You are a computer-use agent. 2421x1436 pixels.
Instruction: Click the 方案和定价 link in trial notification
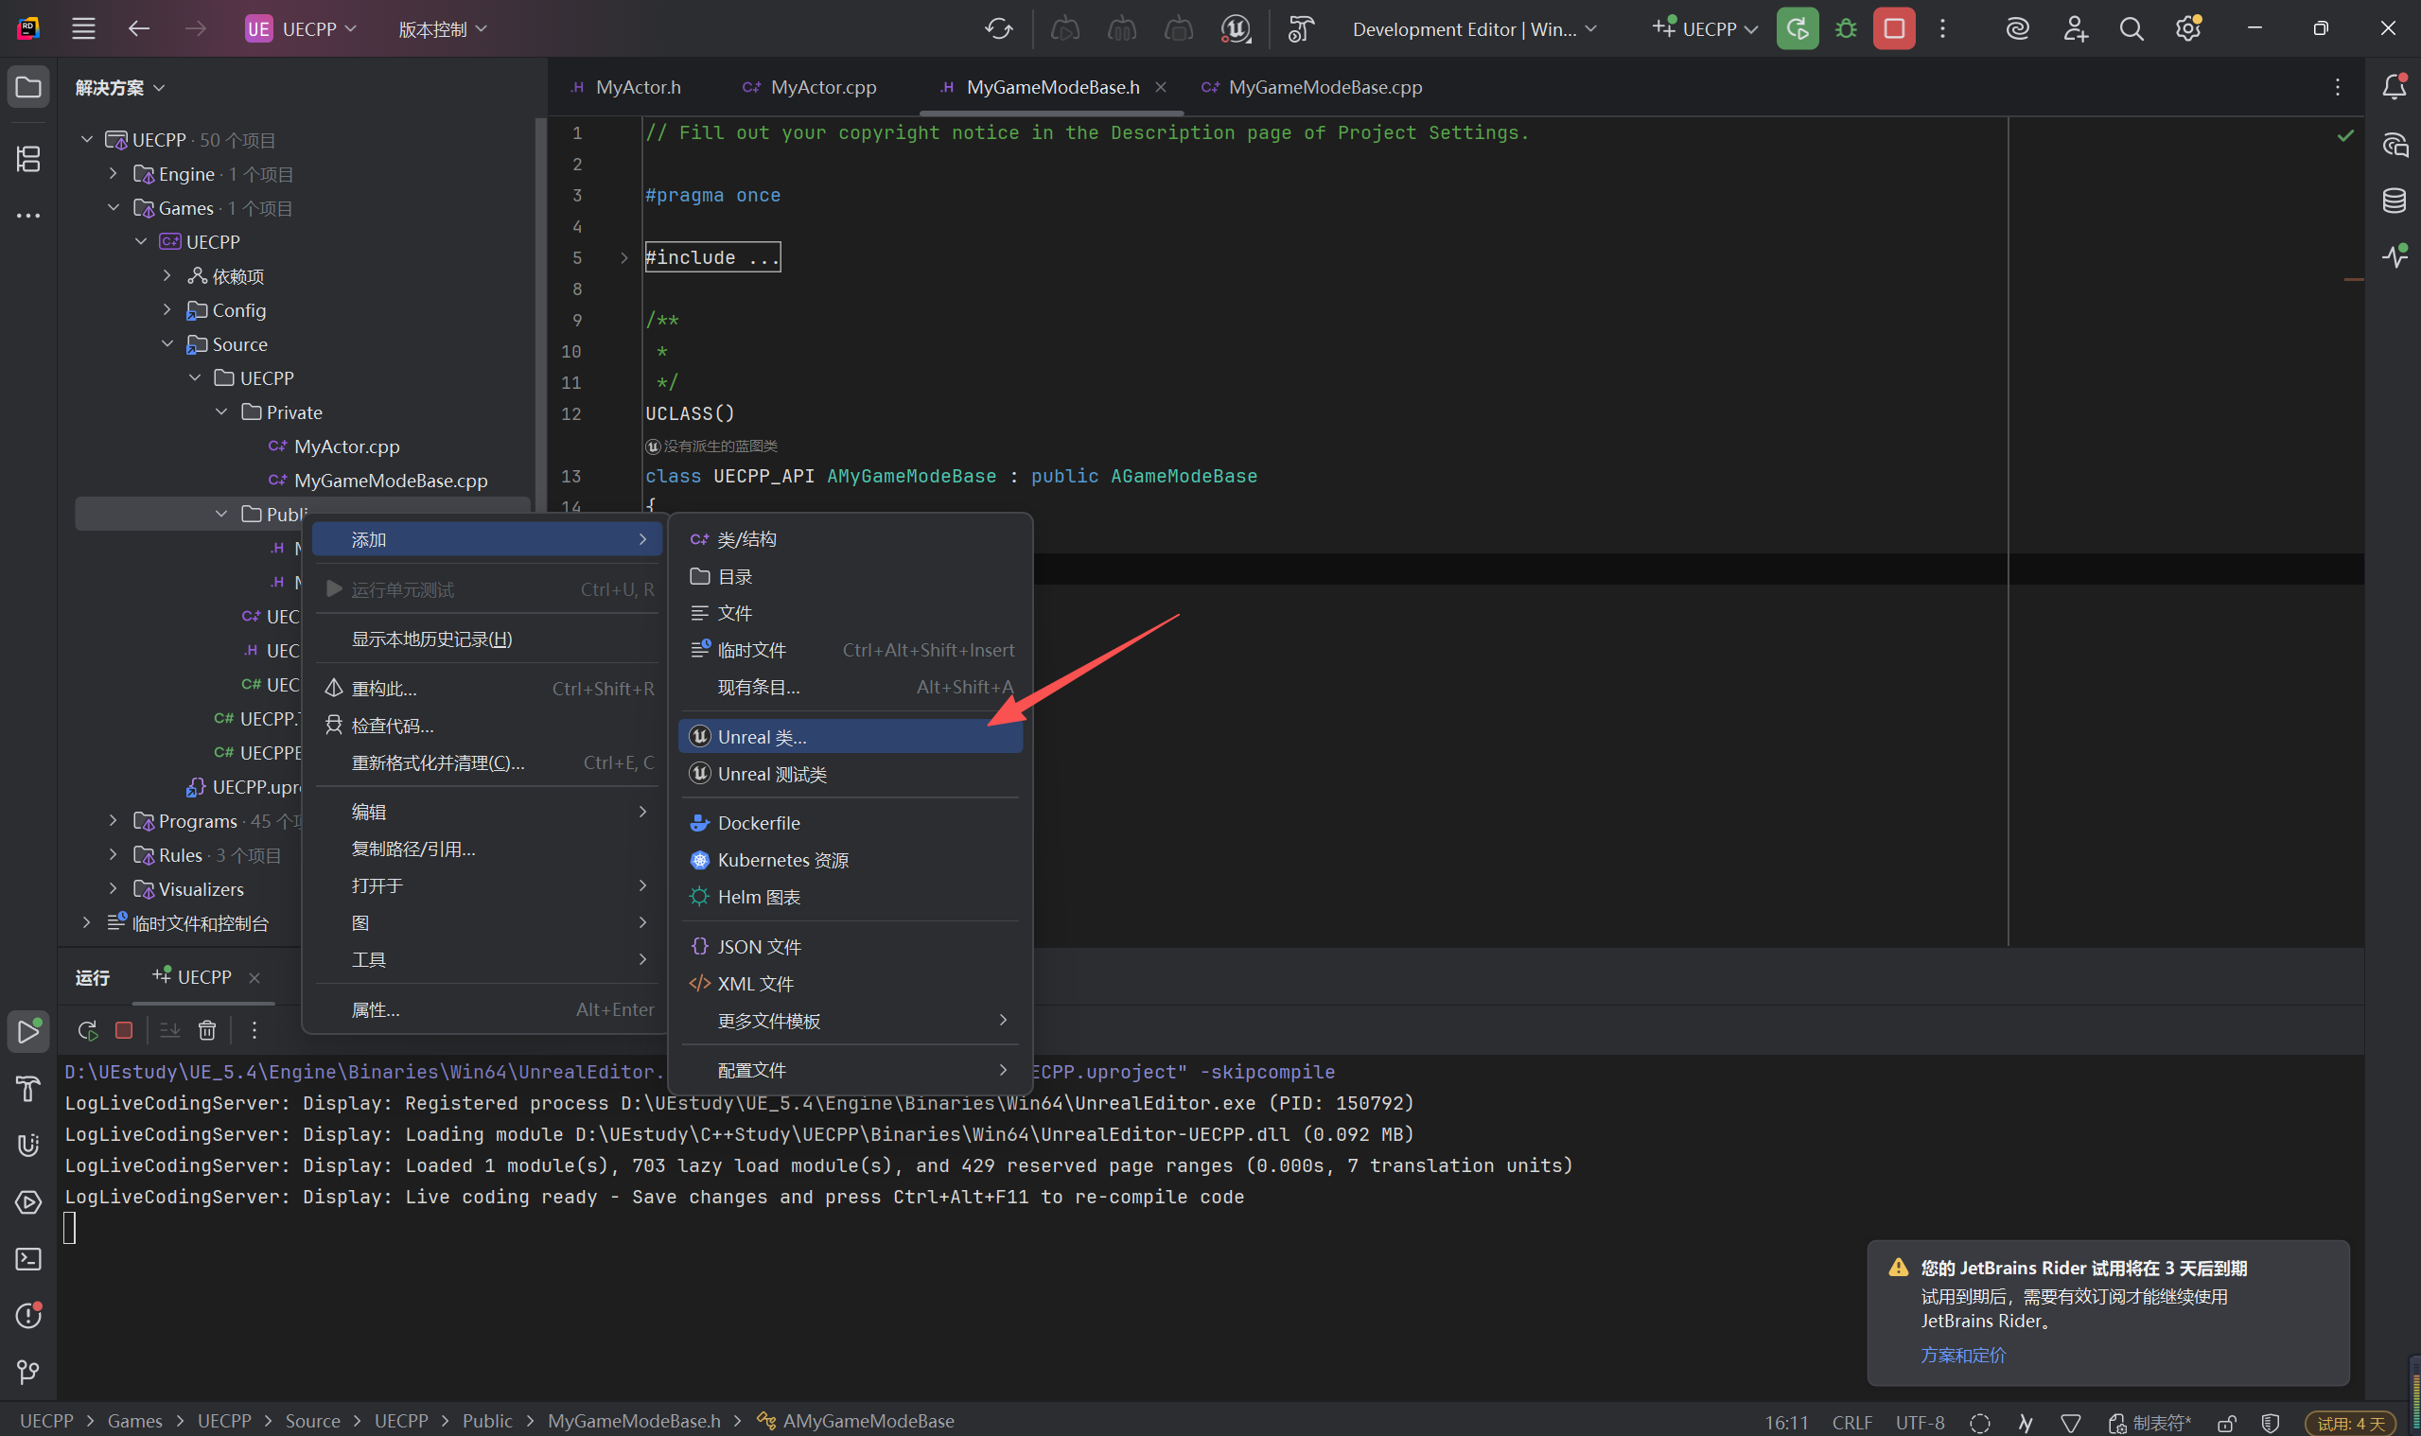1962,1355
